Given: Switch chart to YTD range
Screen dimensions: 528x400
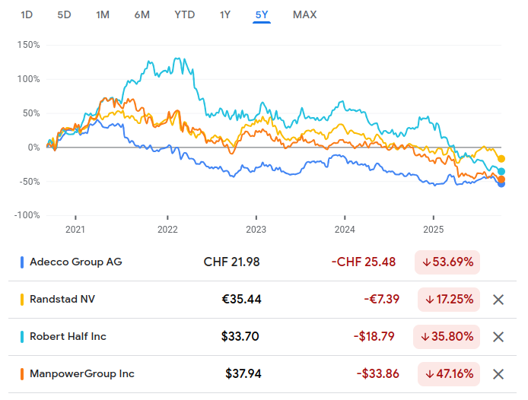Looking at the screenshot, I should tap(183, 14).
